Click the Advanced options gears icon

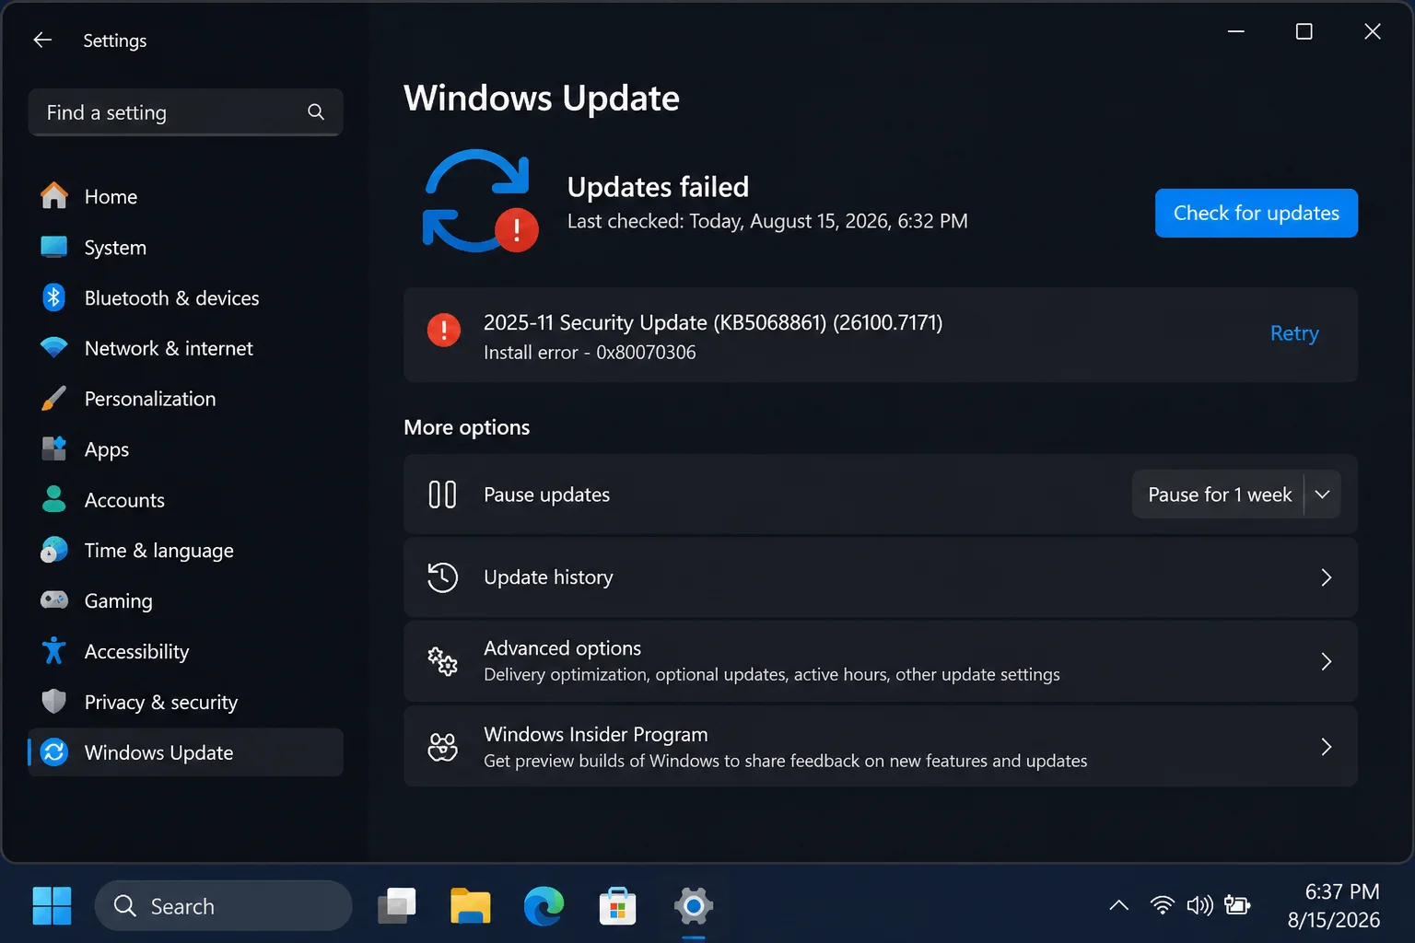pos(442,661)
